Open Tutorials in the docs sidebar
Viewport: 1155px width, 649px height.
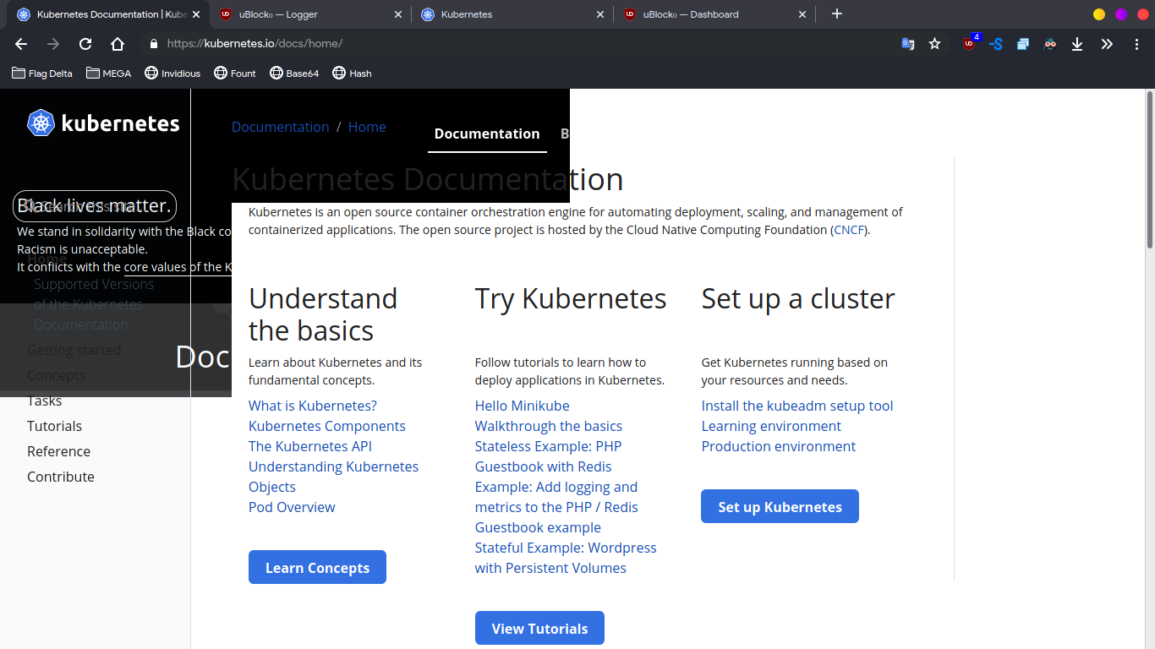(x=54, y=426)
